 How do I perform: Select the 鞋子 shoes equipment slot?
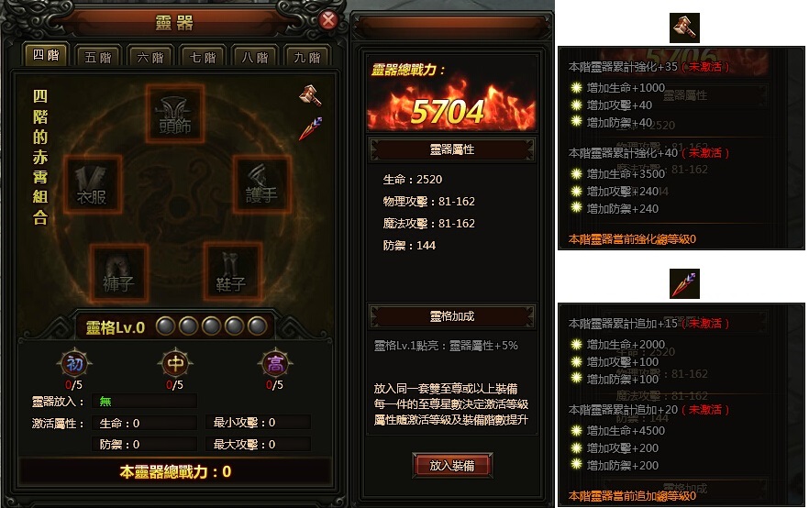click(x=231, y=271)
